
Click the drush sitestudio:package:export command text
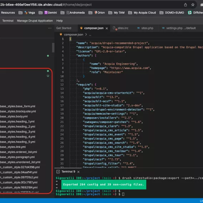(163, 178)
